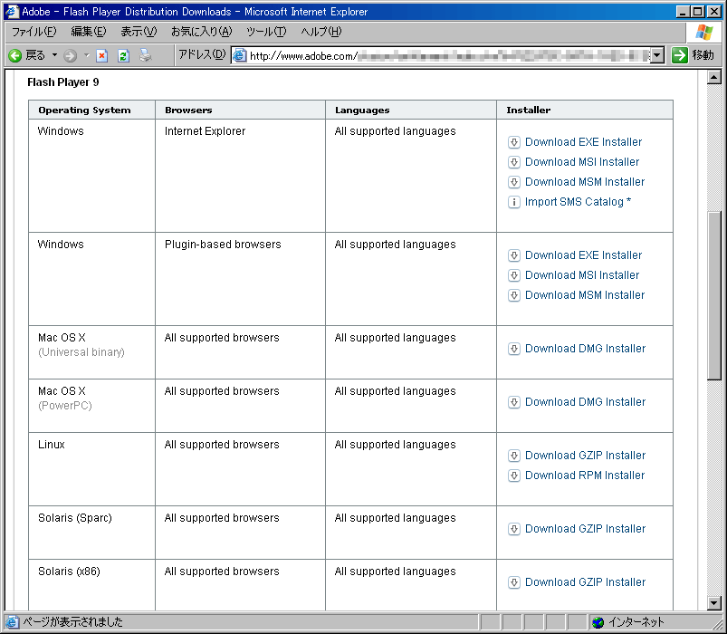The image size is (727, 634).
Task: Open Download MSI Installer link for Internet Explorer
Action: [582, 162]
